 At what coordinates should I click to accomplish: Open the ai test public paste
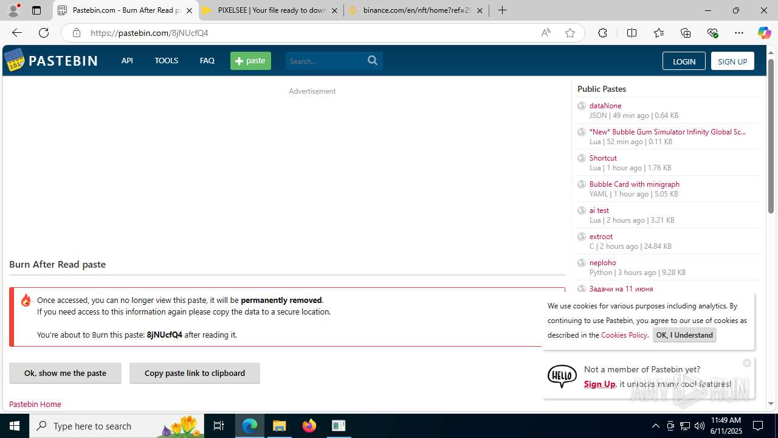599,210
